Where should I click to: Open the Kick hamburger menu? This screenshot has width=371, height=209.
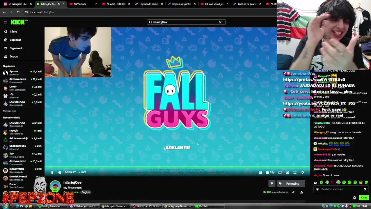pos(6,22)
